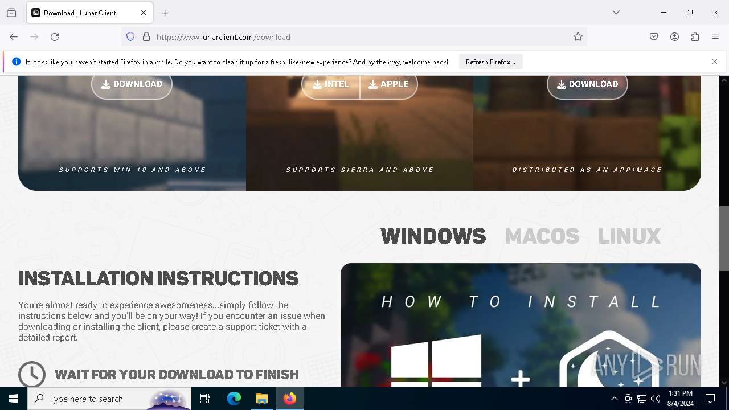
Task: Download the macOS Intel build
Action: pos(331,84)
